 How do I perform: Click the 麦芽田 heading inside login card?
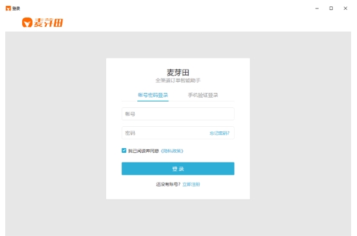click(x=178, y=73)
